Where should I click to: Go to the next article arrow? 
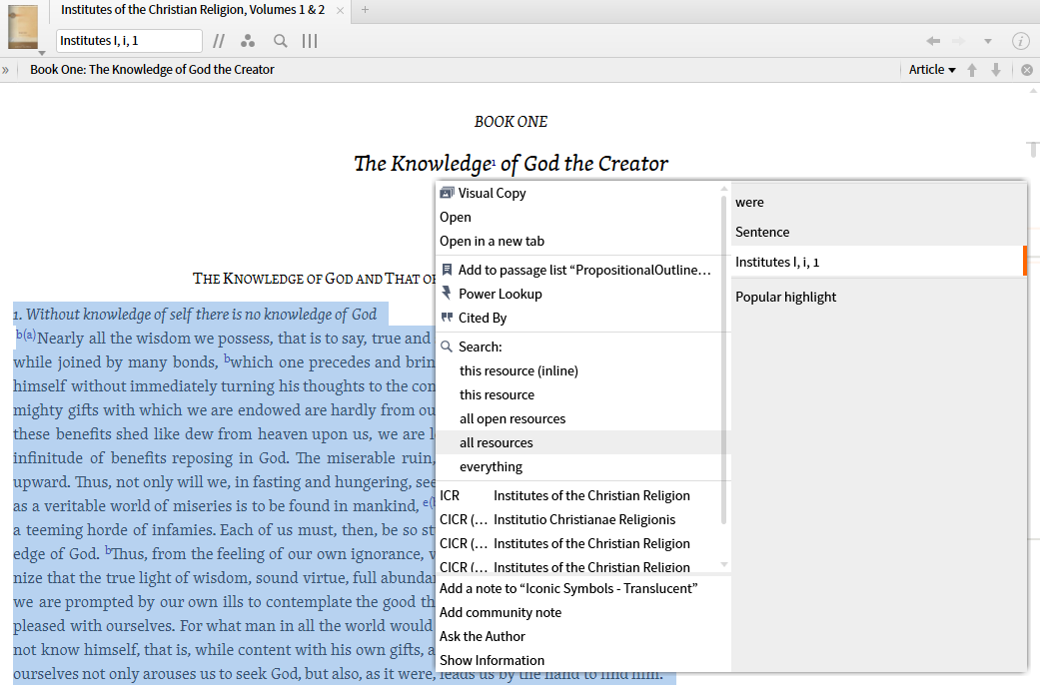point(996,70)
